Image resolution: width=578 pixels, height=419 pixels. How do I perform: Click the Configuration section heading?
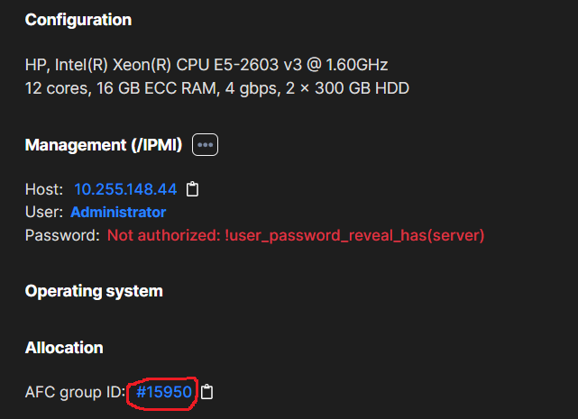pos(78,20)
